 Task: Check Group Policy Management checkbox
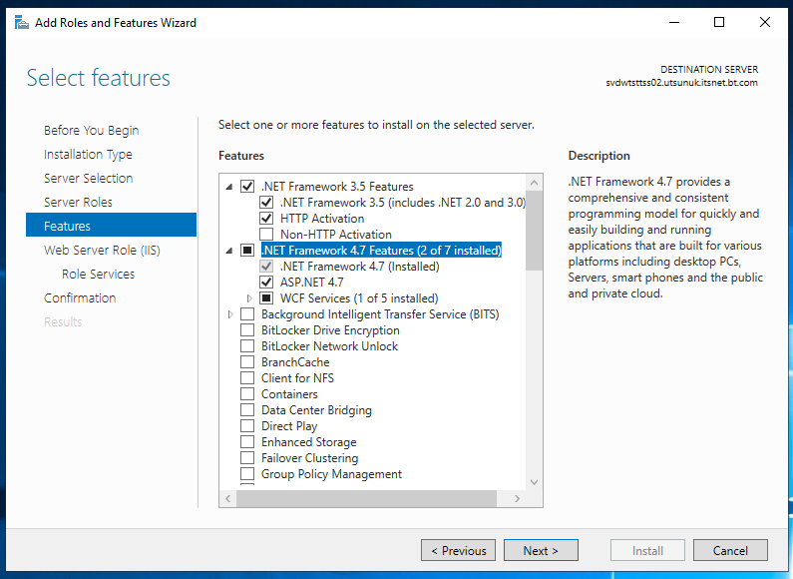coord(247,474)
